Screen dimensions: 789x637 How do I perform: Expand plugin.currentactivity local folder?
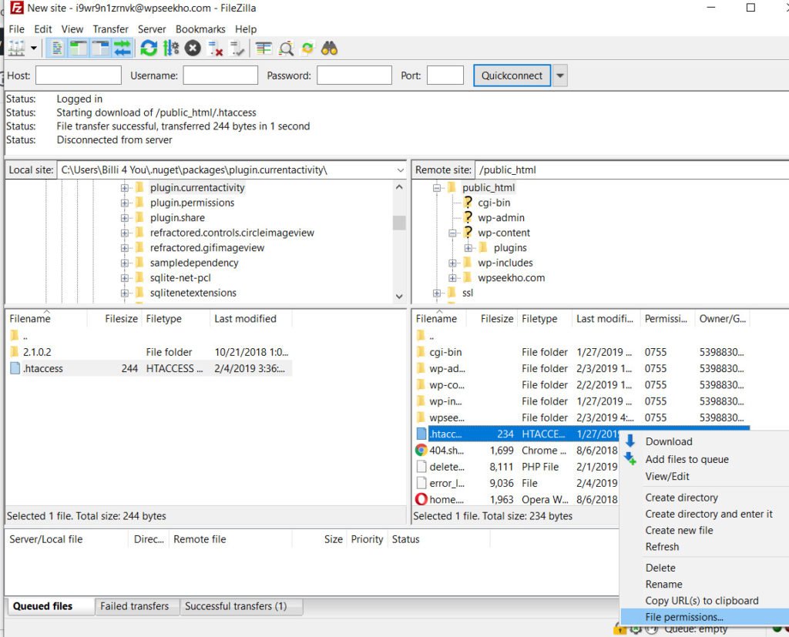124,188
